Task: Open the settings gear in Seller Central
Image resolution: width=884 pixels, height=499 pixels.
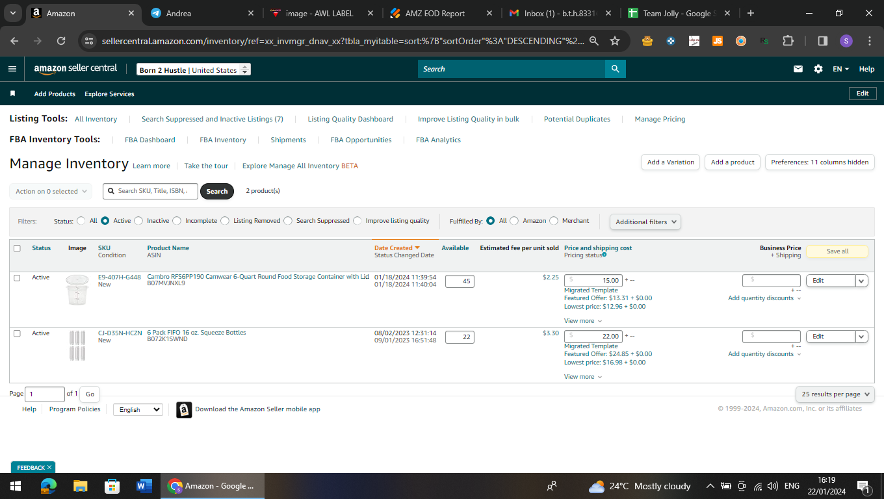Action: click(818, 69)
